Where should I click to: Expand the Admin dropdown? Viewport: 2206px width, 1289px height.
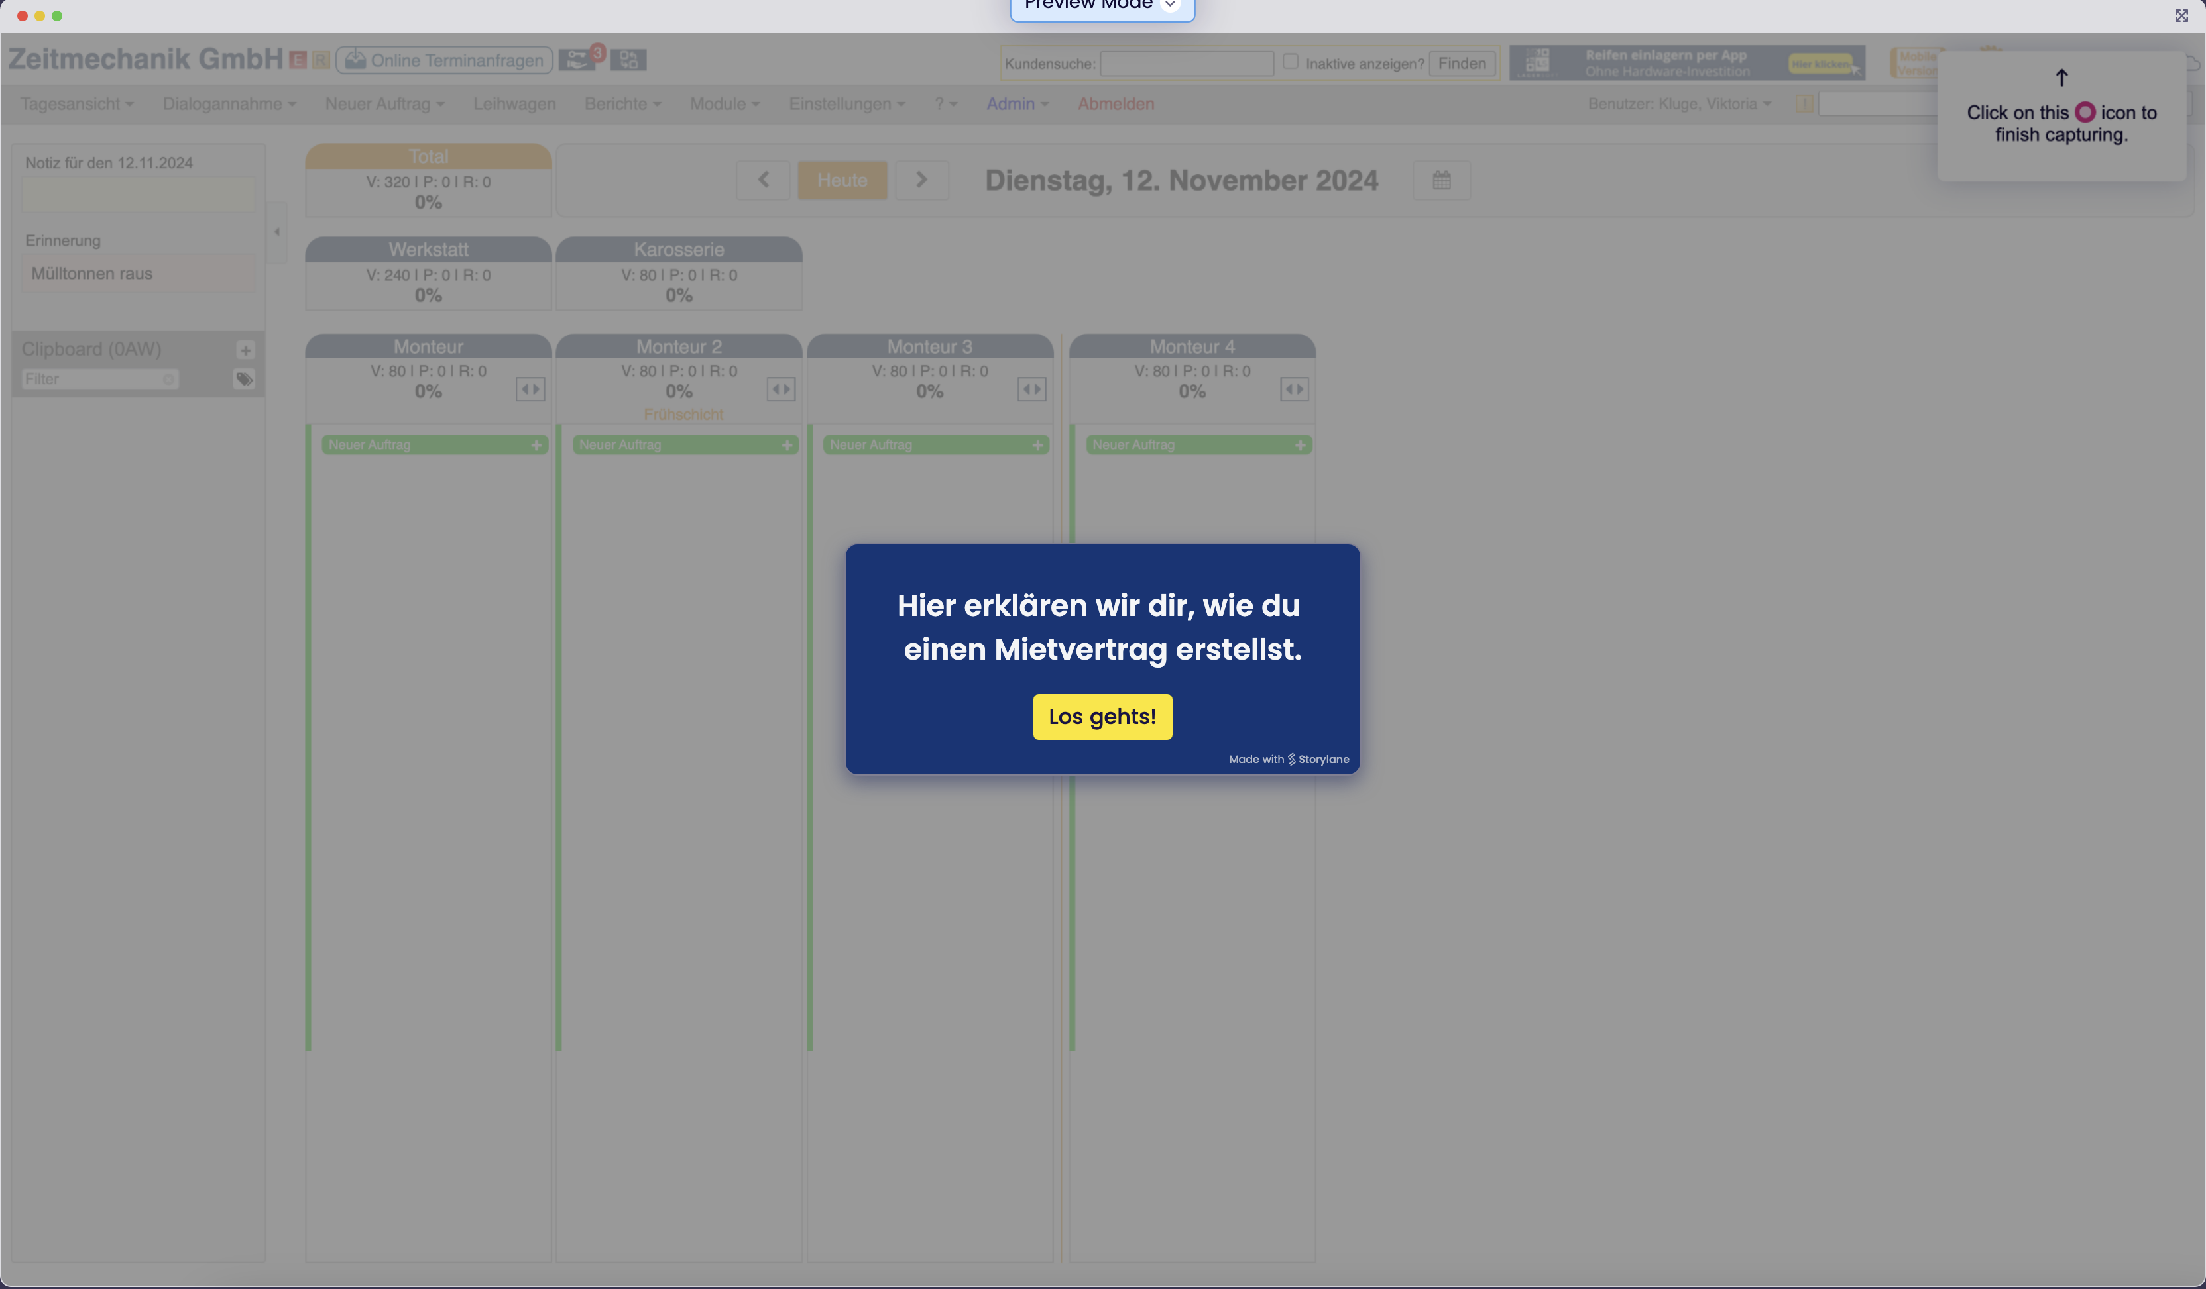pos(1017,104)
